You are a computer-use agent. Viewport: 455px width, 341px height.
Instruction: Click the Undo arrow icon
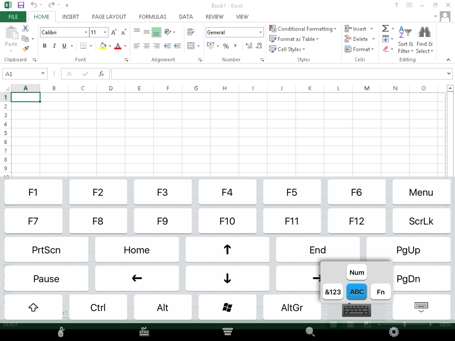tap(34, 5)
